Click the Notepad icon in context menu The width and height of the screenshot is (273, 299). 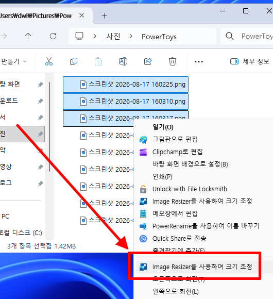click(143, 214)
